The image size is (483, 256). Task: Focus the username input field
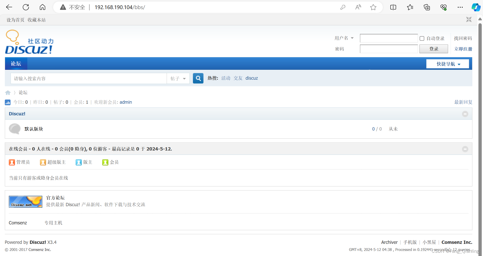tap(389, 38)
